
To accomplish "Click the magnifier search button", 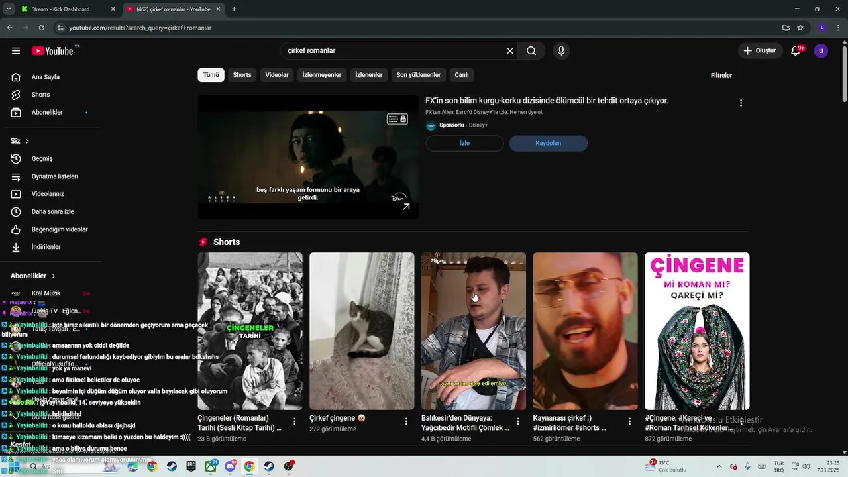I will [x=531, y=51].
